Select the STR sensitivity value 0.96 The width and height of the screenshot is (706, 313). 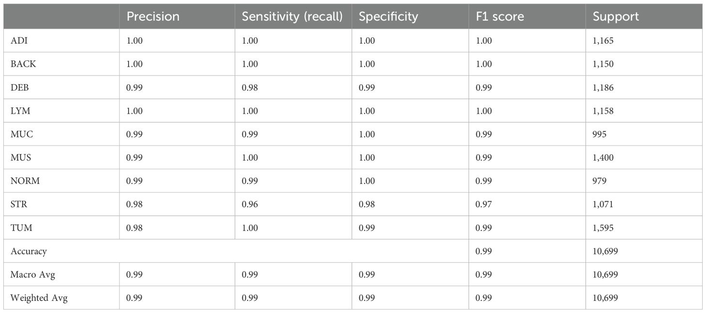pos(250,204)
